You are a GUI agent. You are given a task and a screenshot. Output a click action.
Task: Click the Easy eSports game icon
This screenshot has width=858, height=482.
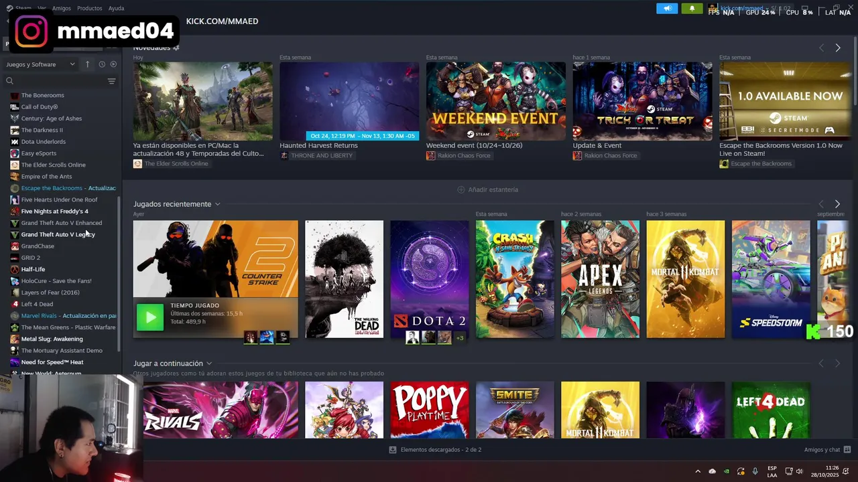(x=15, y=153)
